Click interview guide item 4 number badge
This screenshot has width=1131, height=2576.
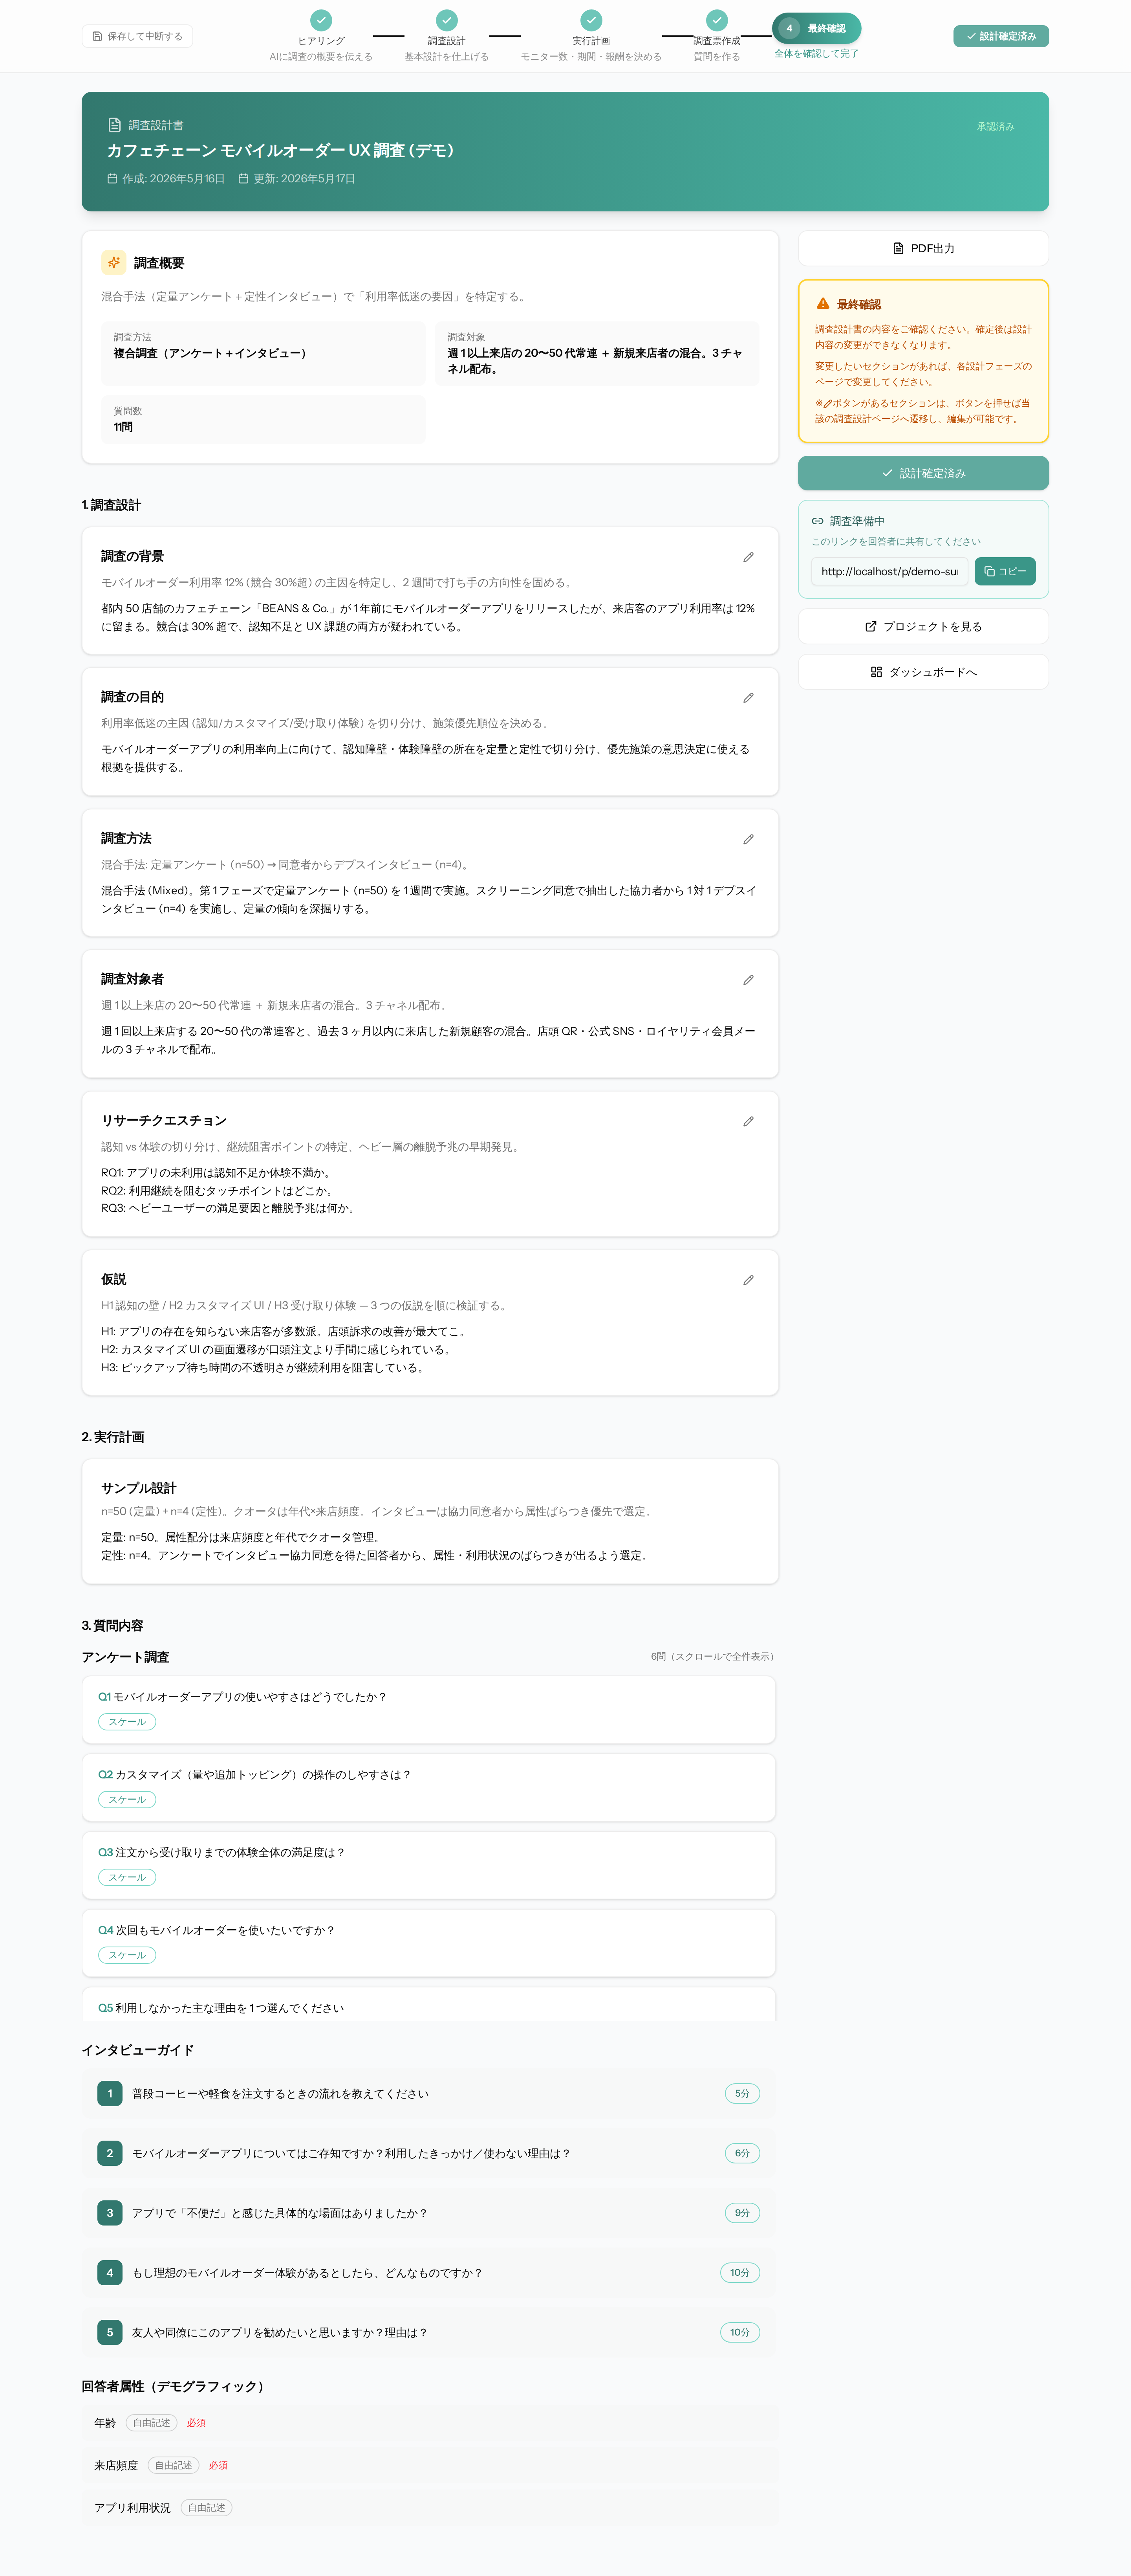click(x=110, y=2273)
